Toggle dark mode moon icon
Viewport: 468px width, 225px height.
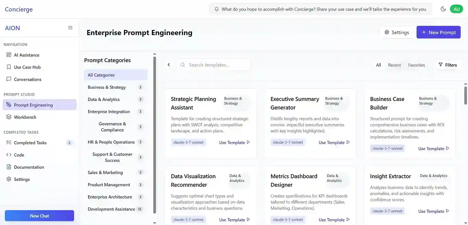click(x=443, y=9)
